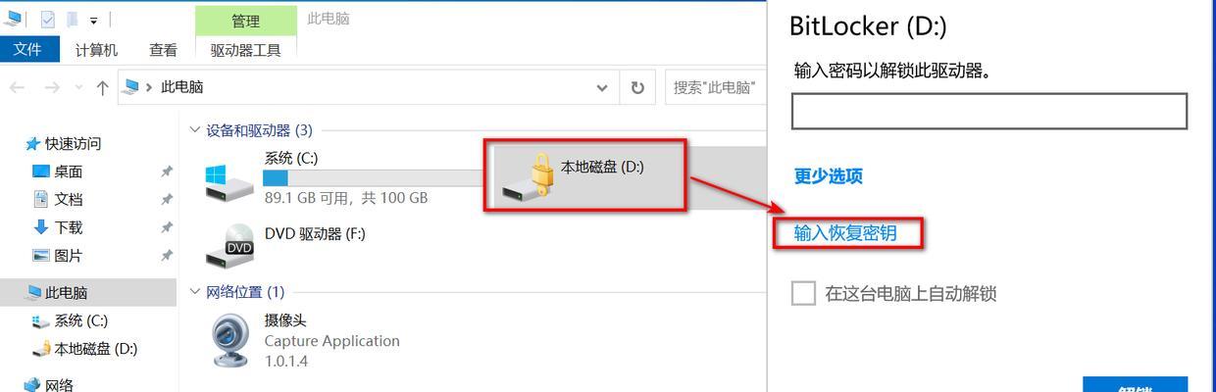Viewport: 1216px width, 392px height.
Task: Unpin Desktop from Quick access
Action: click(x=167, y=171)
